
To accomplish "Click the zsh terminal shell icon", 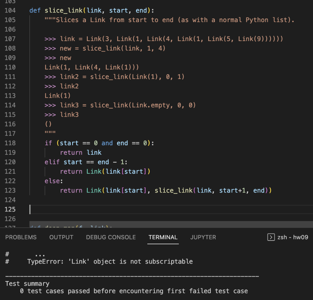I will point(271,237).
